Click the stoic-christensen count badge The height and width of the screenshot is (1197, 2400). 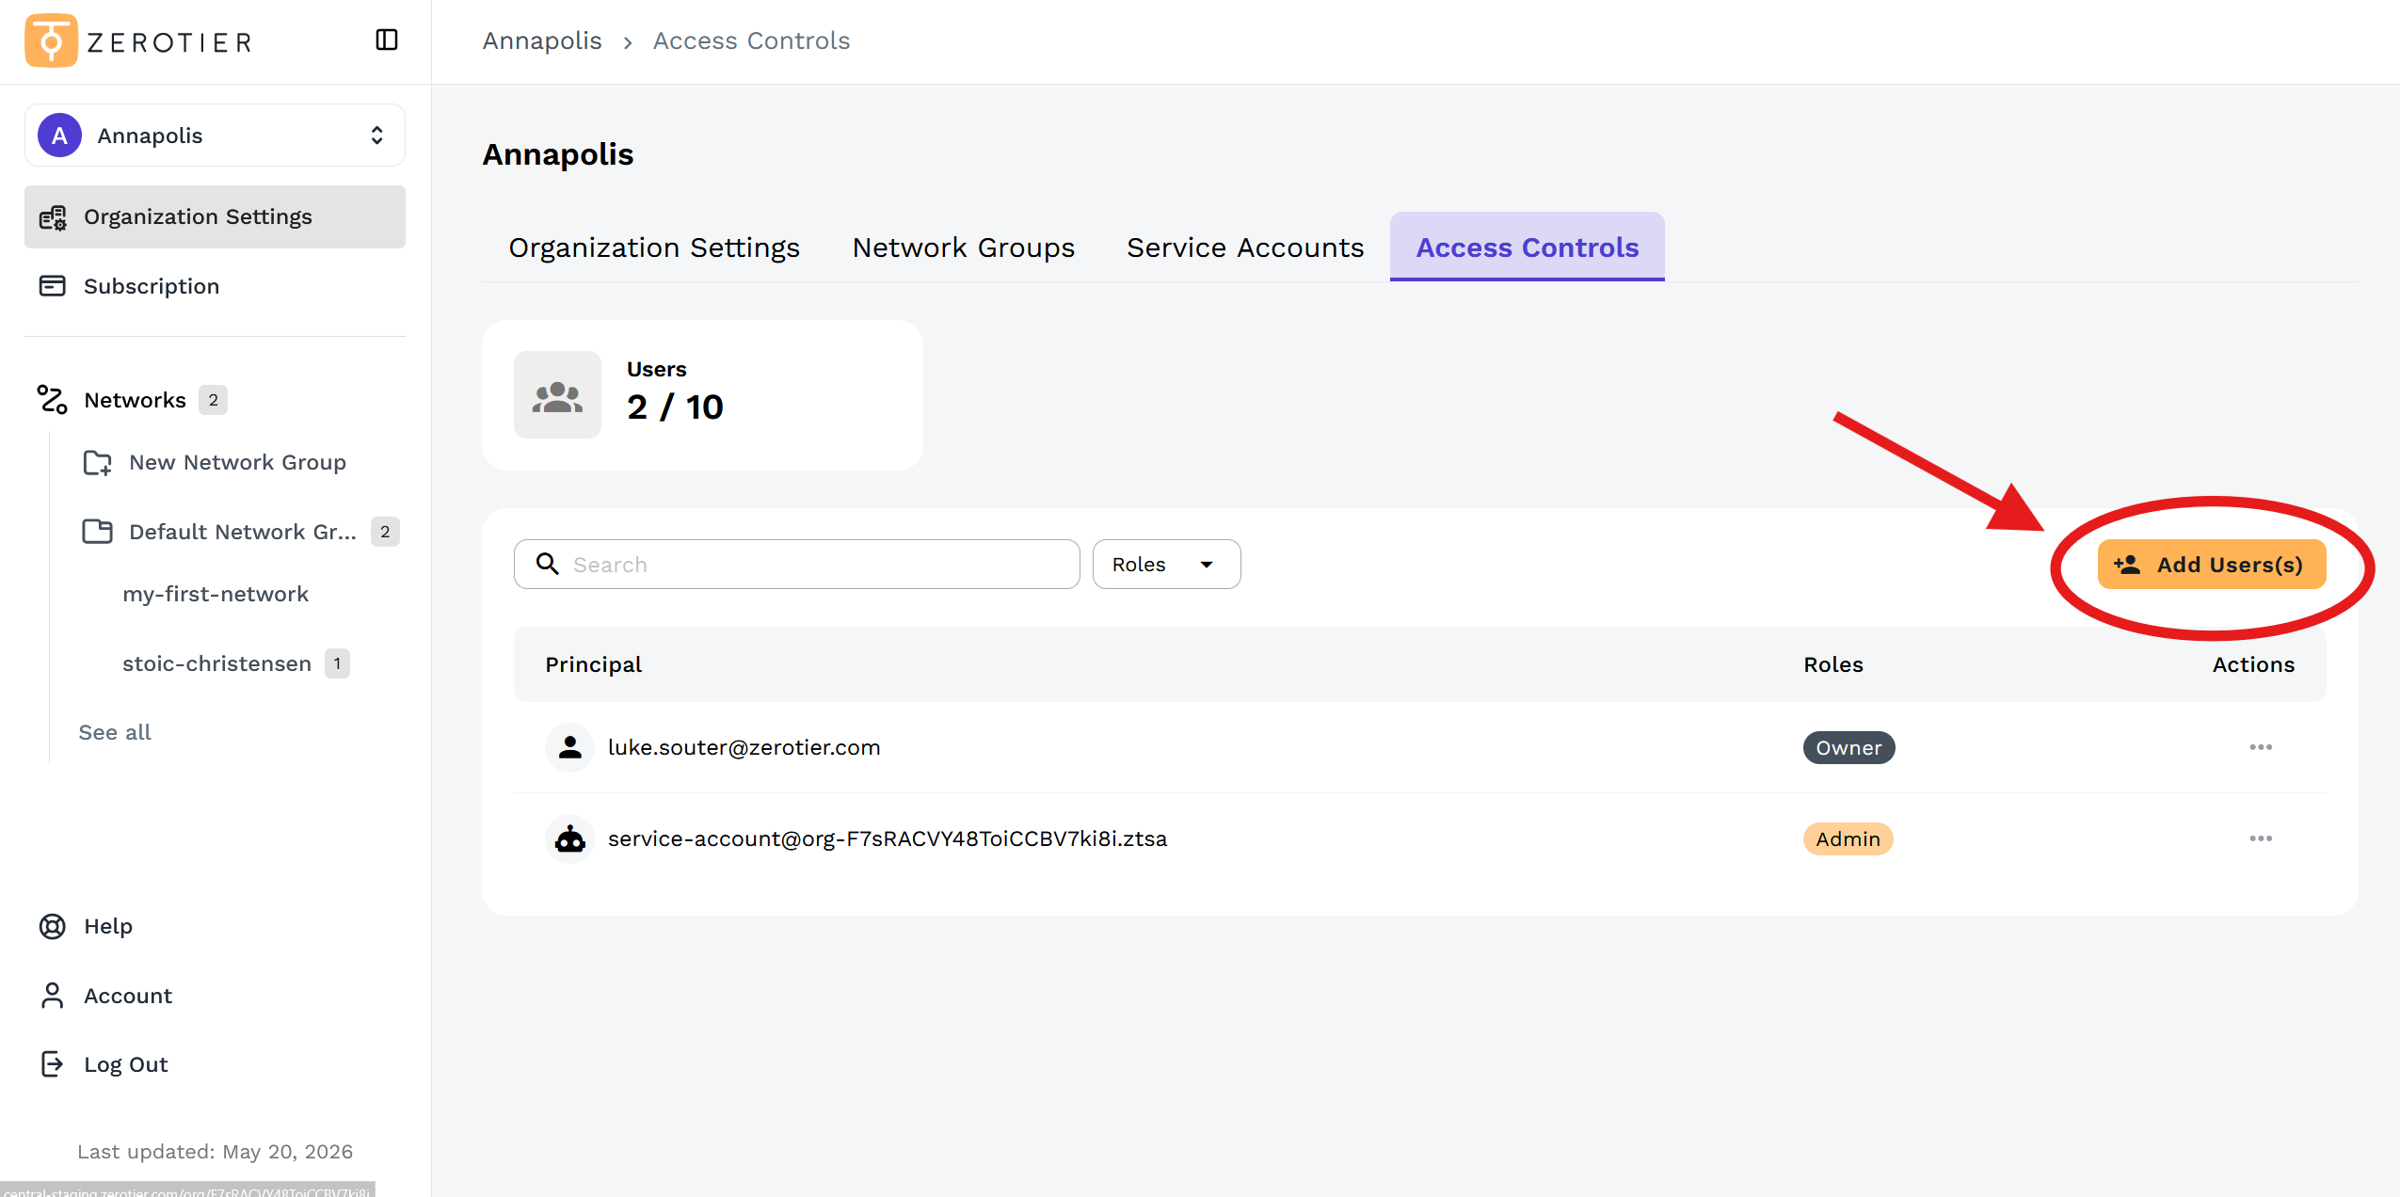[337, 663]
